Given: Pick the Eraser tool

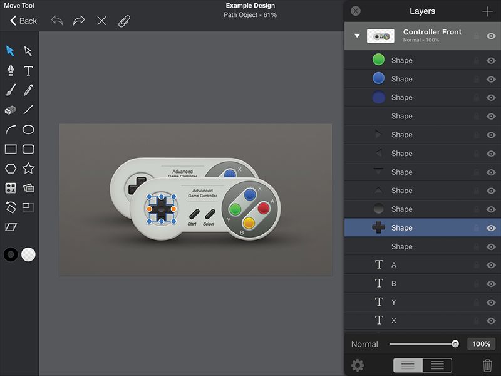Looking at the screenshot, I should tap(11, 110).
